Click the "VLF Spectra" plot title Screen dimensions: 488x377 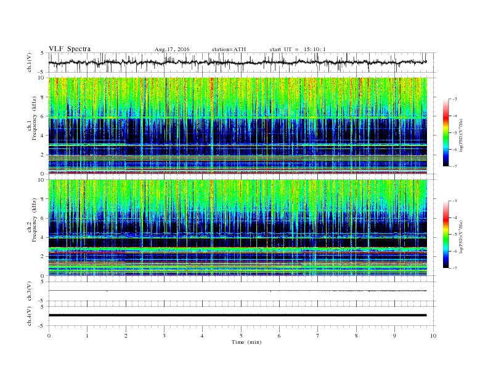pos(70,49)
